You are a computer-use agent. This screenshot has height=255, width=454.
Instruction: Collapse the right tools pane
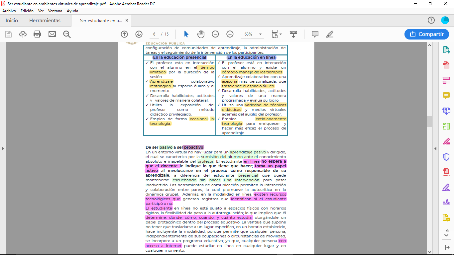pos(435,148)
